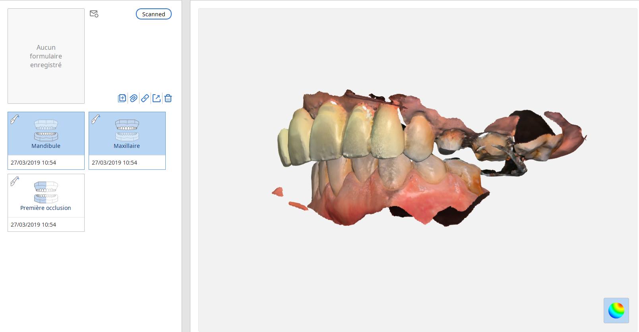
Task: Select the Première occlusion scan tile
Action: tap(46, 203)
